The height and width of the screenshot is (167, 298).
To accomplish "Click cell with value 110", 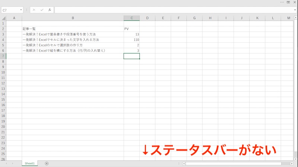I will [131, 40].
